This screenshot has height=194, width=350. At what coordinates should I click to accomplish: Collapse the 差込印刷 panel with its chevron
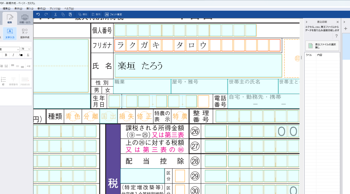[x=307, y=22]
